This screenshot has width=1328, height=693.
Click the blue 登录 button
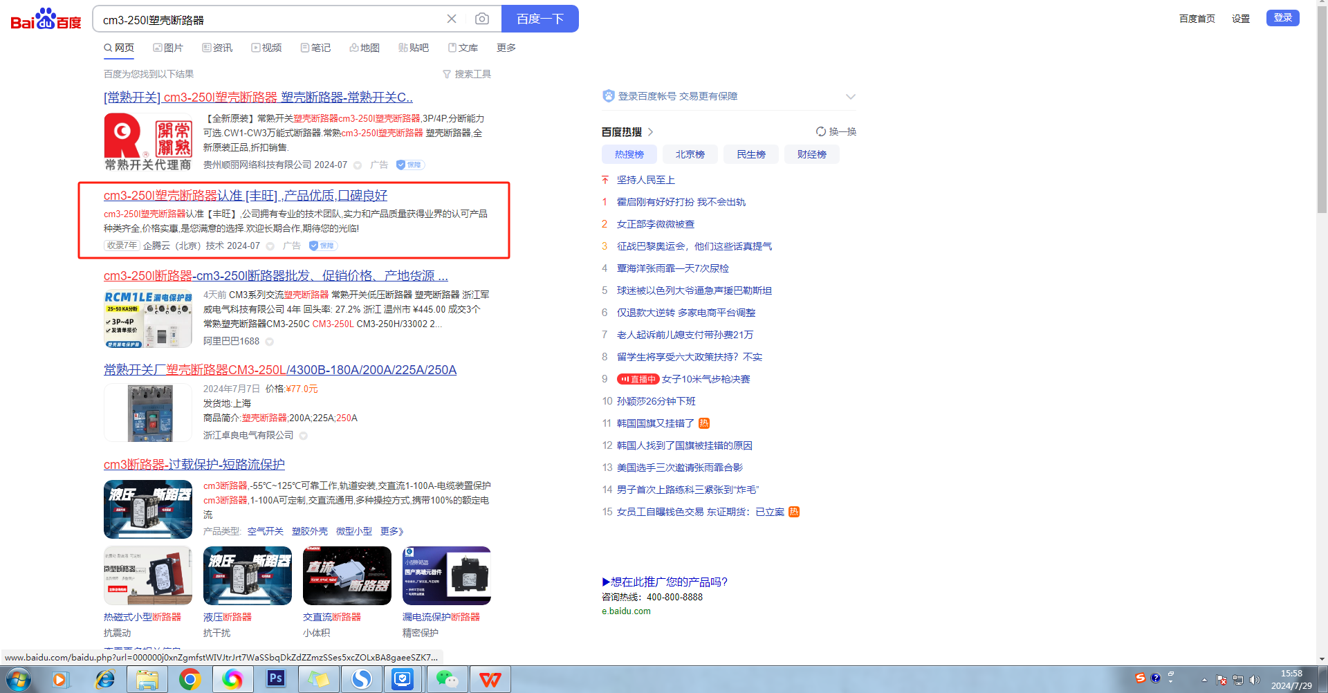click(1282, 18)
